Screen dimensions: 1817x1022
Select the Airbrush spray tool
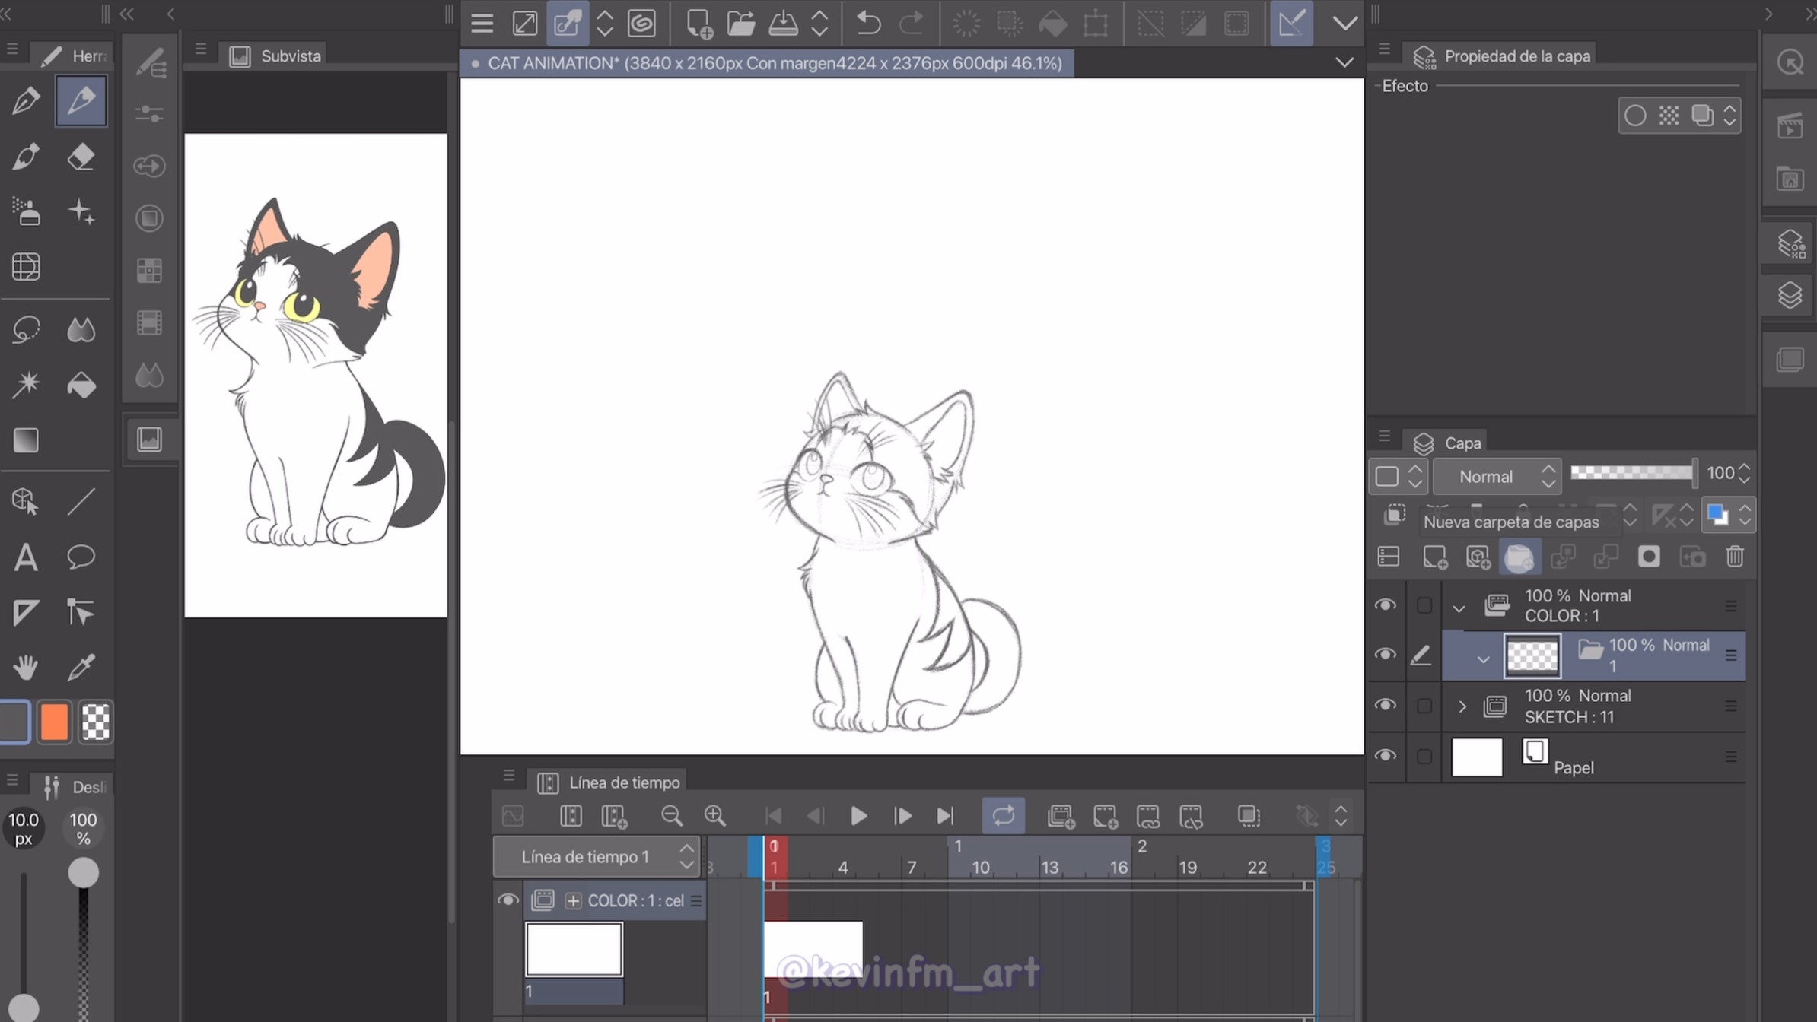click(x=26, y=211)
